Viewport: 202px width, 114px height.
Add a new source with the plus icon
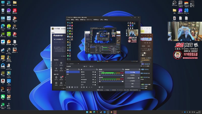coord(82,87)
